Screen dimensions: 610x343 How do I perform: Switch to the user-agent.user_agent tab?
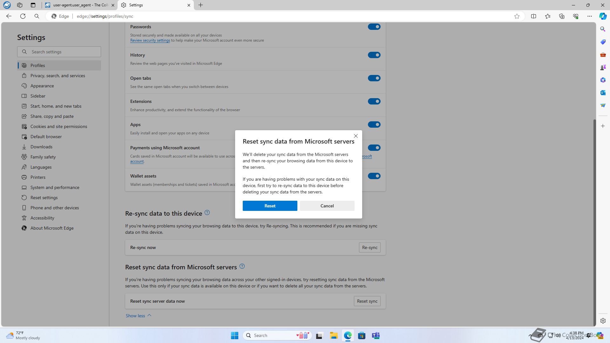coord(79,5)
